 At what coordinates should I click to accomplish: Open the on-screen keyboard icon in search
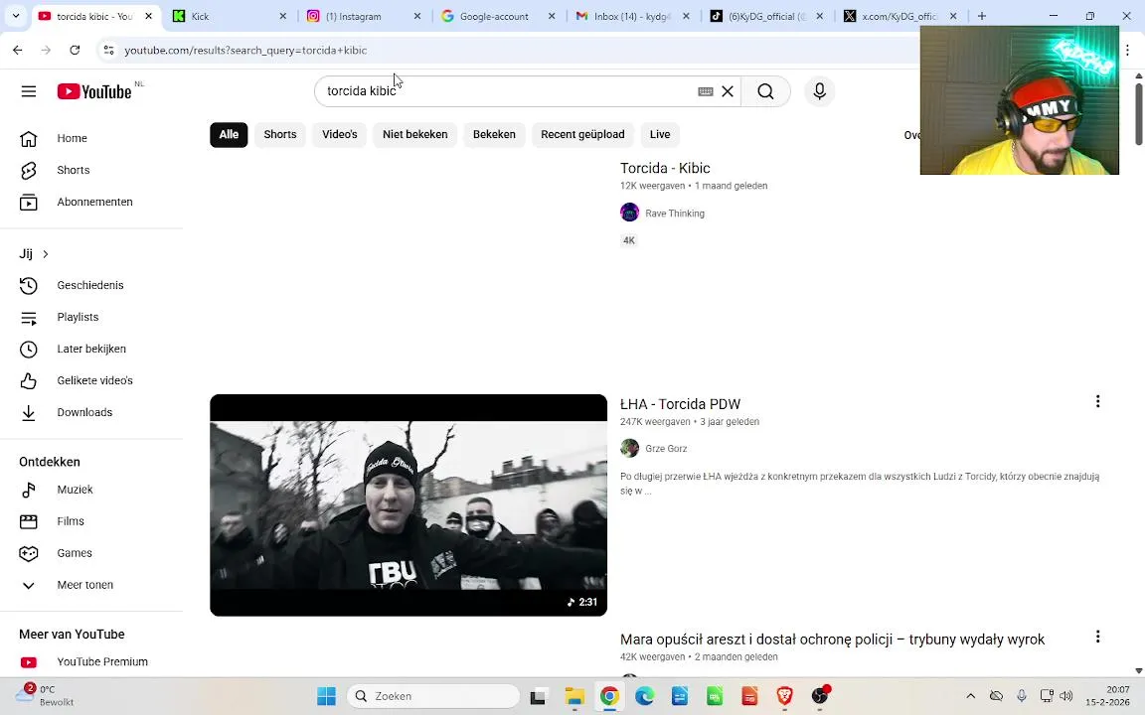(706, 91)
